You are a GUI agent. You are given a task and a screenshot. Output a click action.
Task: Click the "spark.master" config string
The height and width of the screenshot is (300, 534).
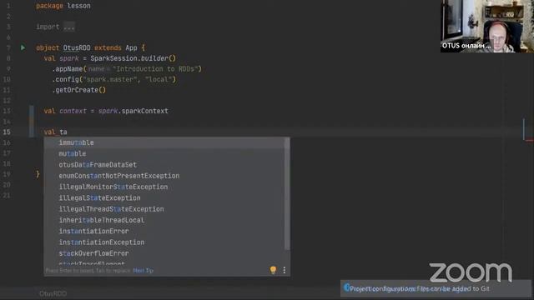click(x=109, y=80)
